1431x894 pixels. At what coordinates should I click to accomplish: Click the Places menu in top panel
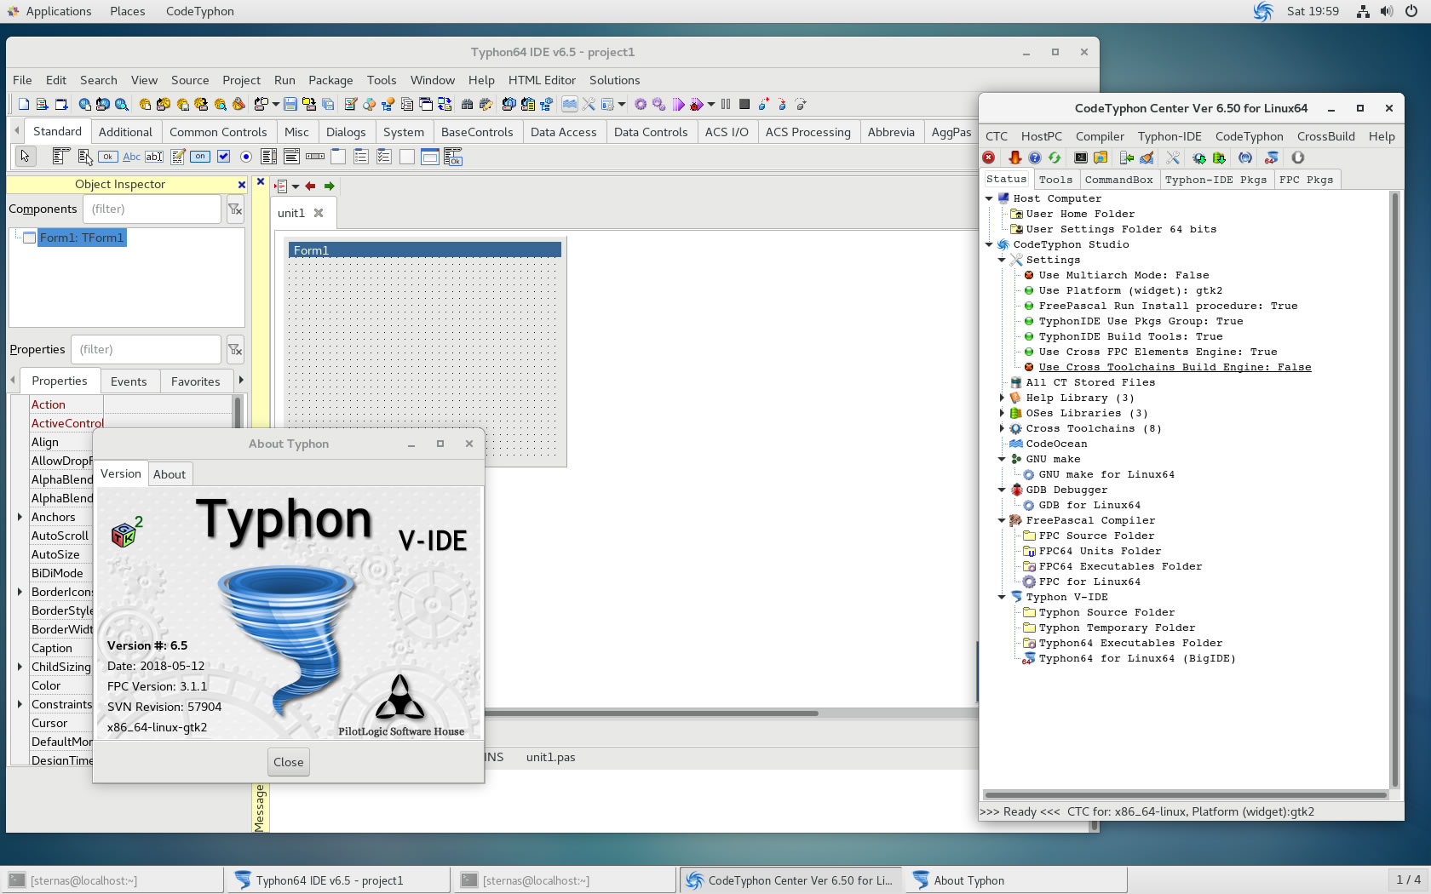(x=127, y=11)
